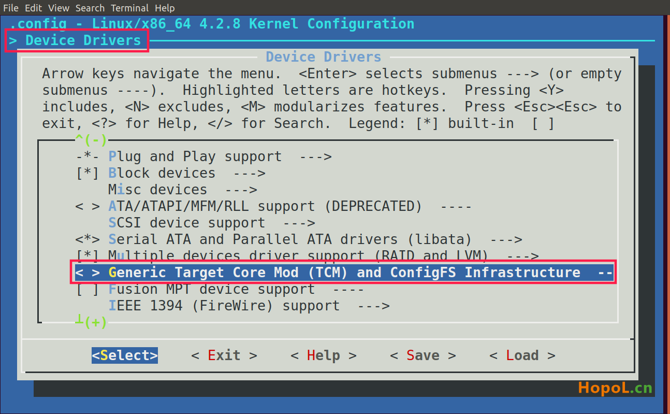The width and height of the screenshot is (670, 414).
Task: Open the Edit menu
Action: [x=34, y=8]
